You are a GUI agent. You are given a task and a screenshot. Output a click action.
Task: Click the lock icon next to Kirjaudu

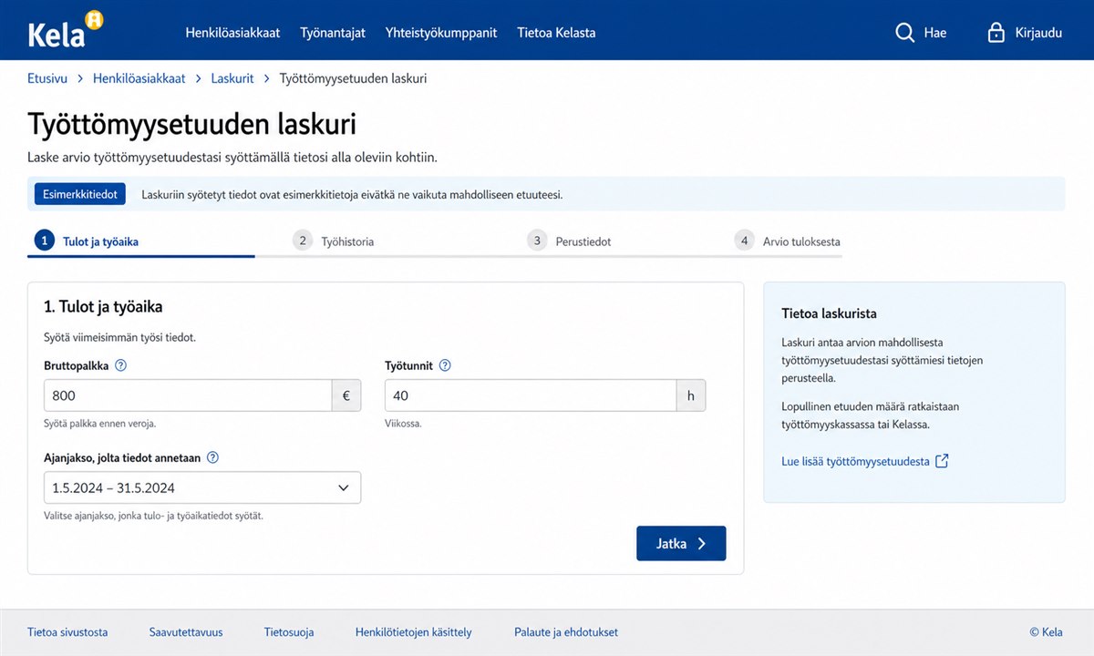coord(996,33)
